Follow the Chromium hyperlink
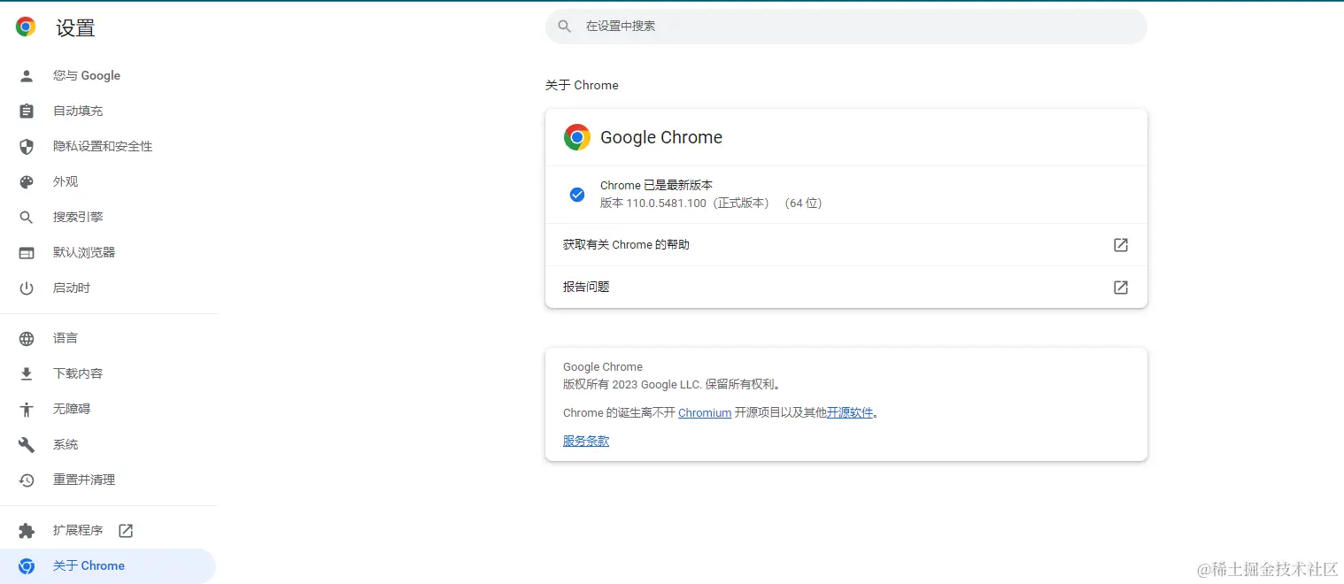 click(705, 412)
